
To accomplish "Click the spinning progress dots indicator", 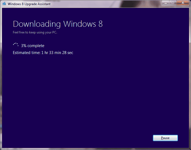I will [16, 45].
